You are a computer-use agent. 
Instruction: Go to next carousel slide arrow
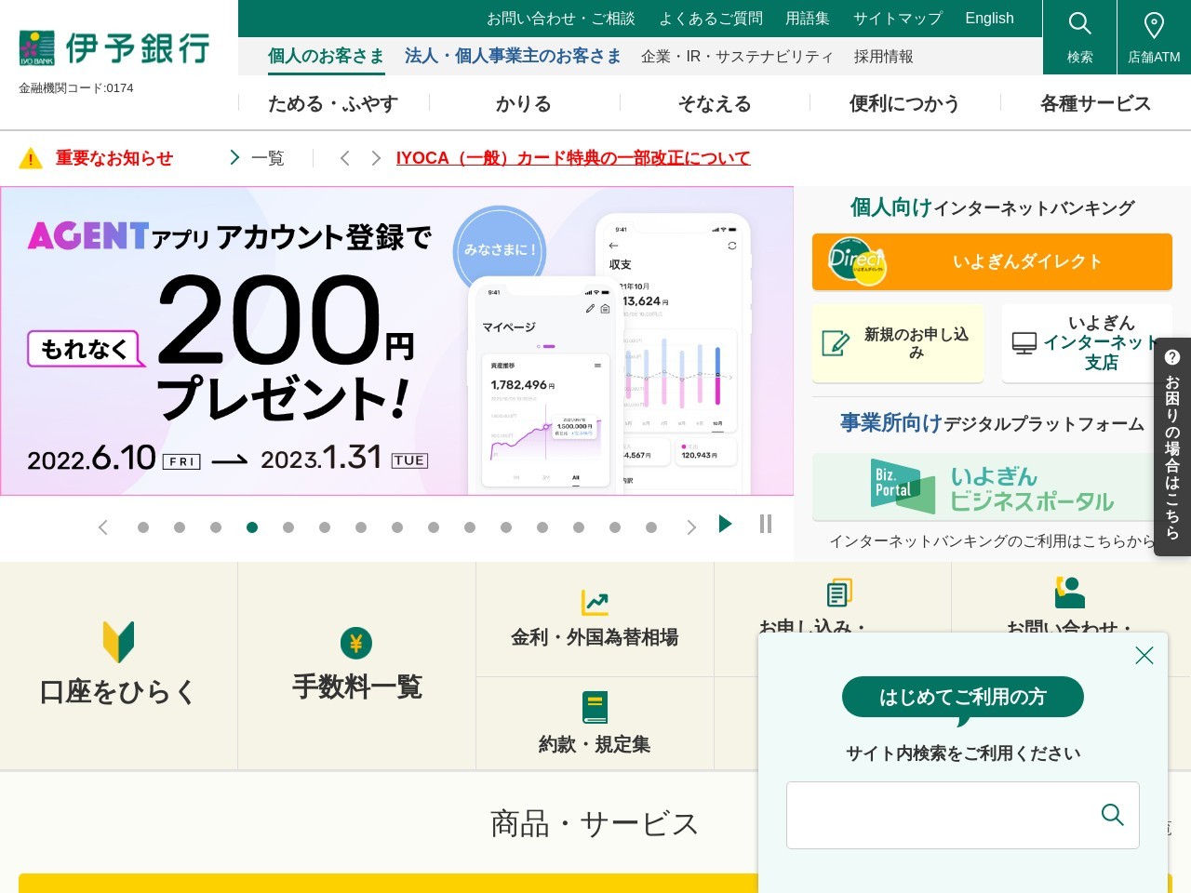point(690,527)
